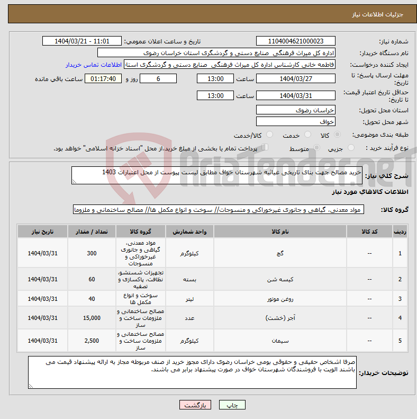Select the خدمت radio button
This screenshot has width=417, height=419.
pos(307,135)
